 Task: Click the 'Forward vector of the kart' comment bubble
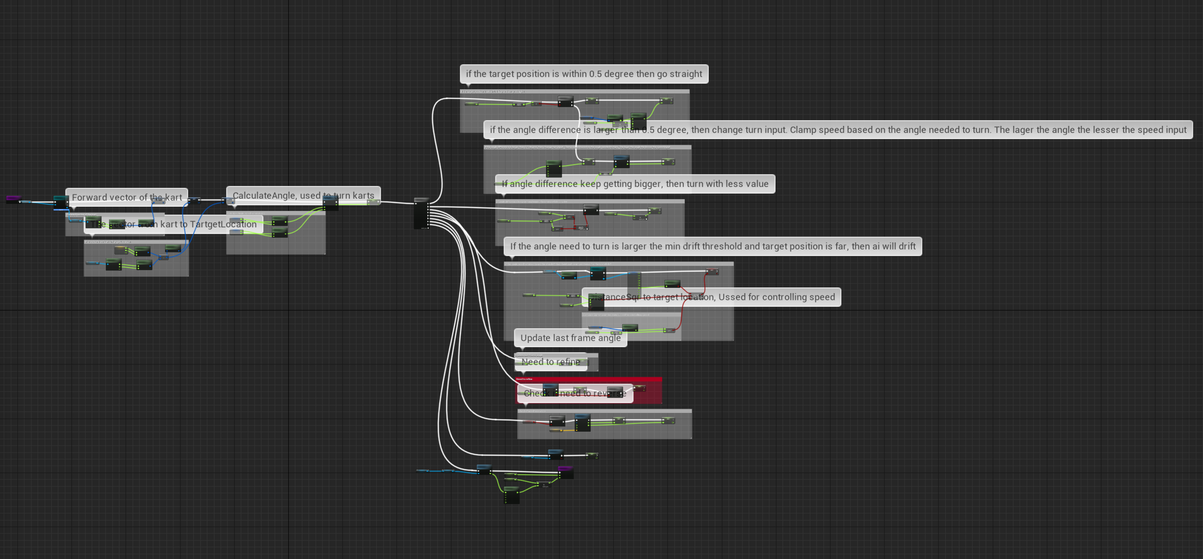pyautogui.click(x=127, y=197)
